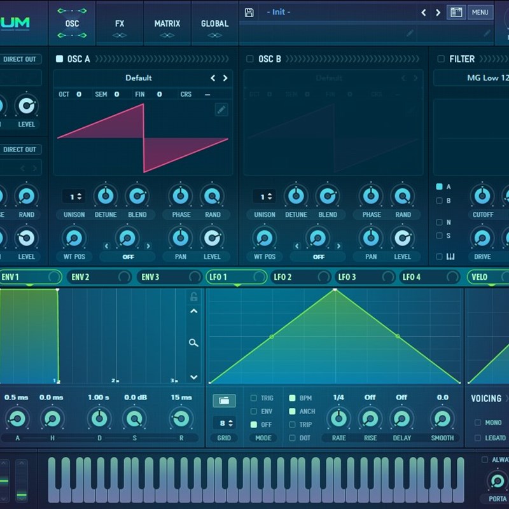Select the previous OSC A wavetable
Viewport: 509px width, 509px height.
(213, 78)
